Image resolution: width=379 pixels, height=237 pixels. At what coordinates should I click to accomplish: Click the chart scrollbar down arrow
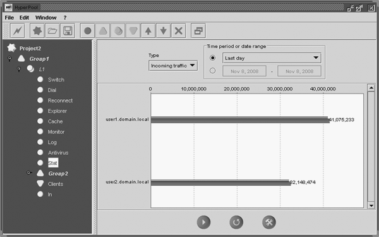(x=371, y=205)
